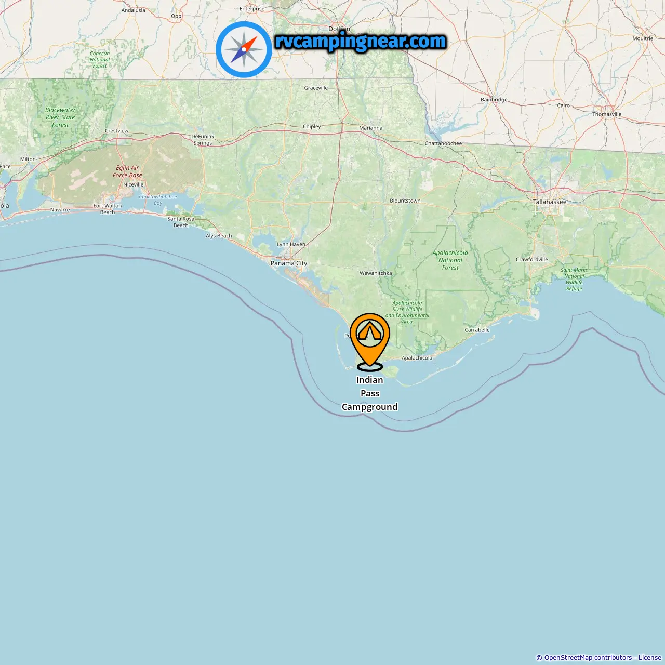The height and width of the screenshot is (665, 665).
Task: Click the blue compass logo icon
Action: tap(244, 49)
